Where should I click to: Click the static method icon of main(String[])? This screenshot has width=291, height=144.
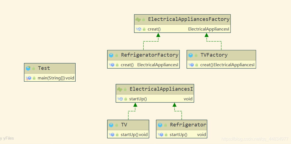coord(28,78)
